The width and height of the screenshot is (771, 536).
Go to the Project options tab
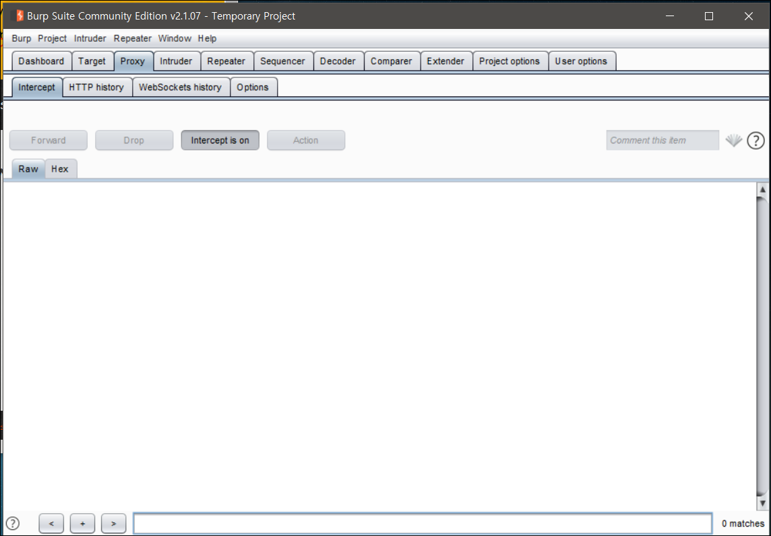[510, 61]
